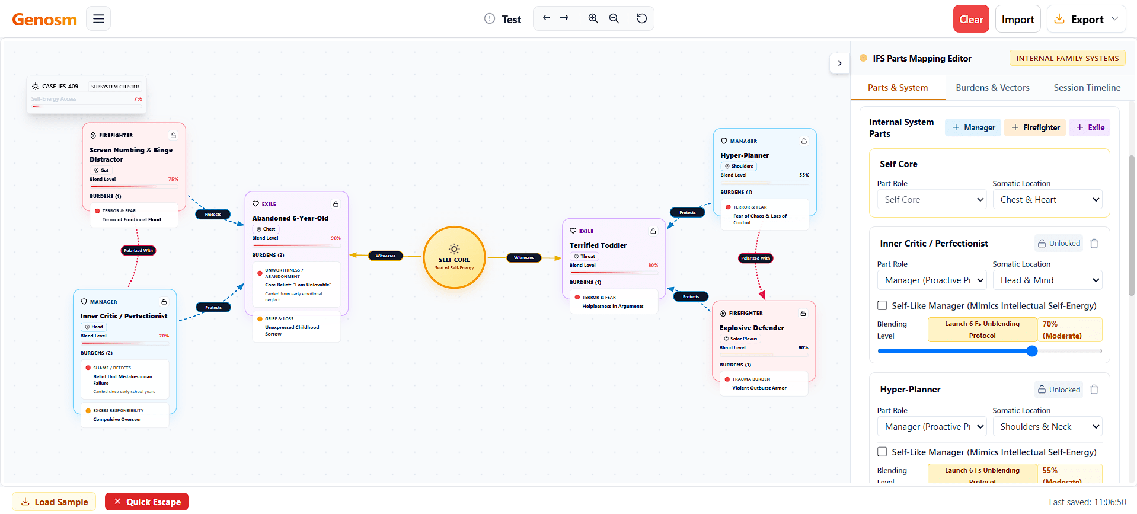This screenshot has width=1137, height=514.
Task: Select Unexpressed Childhood Sorrow burden
Action: click(x=296, y=327)
